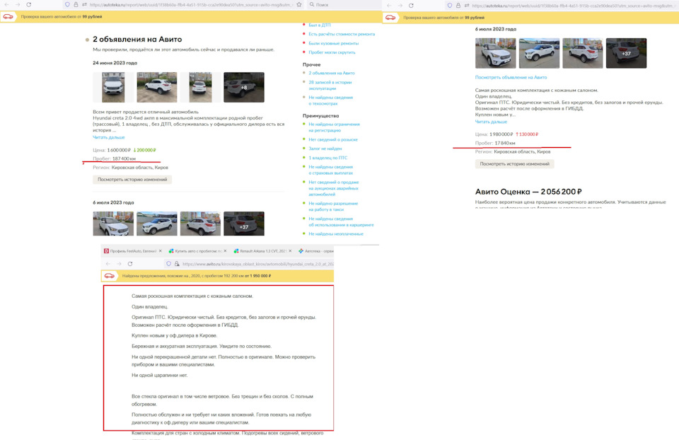Open 'Нет сведений о розыске' link

point(333,139)
